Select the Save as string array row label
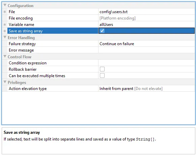Image resolution: width=196 pixels, height=155 pixels. pos(26,31)
